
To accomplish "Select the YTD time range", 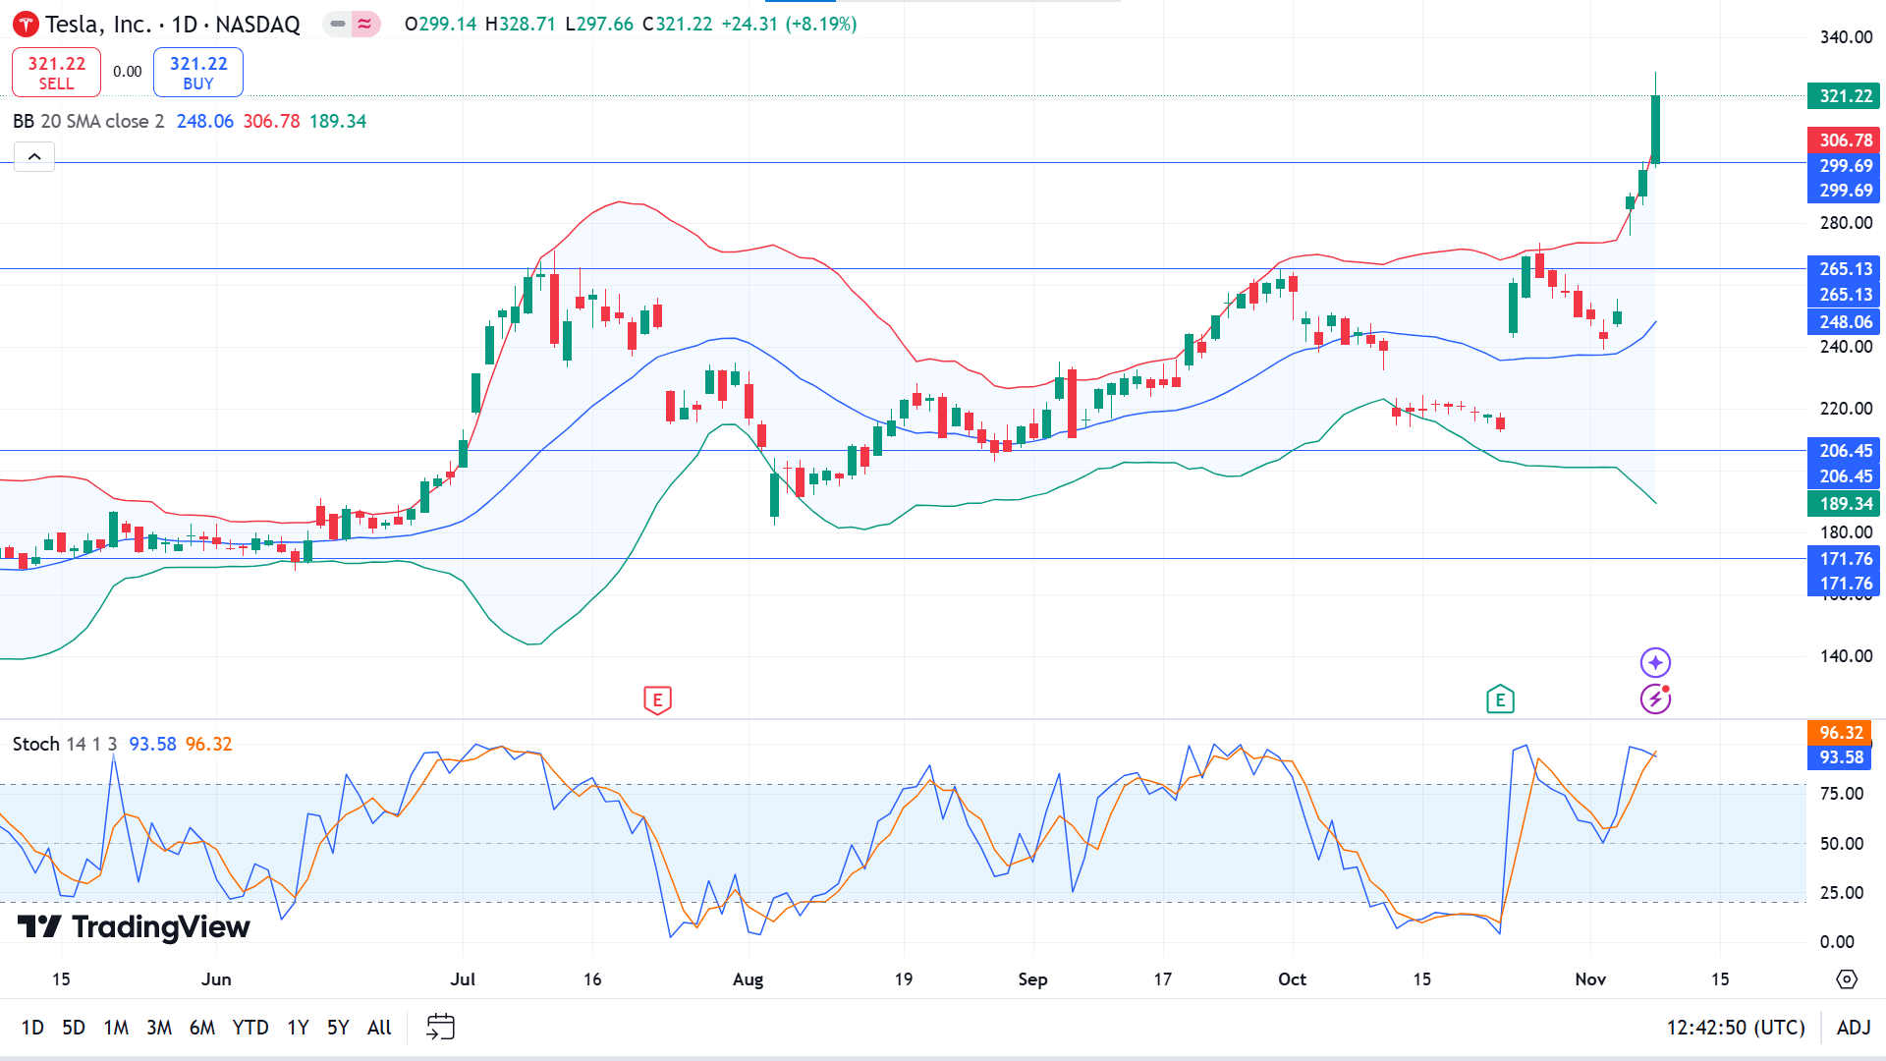I will (250, 1028).
